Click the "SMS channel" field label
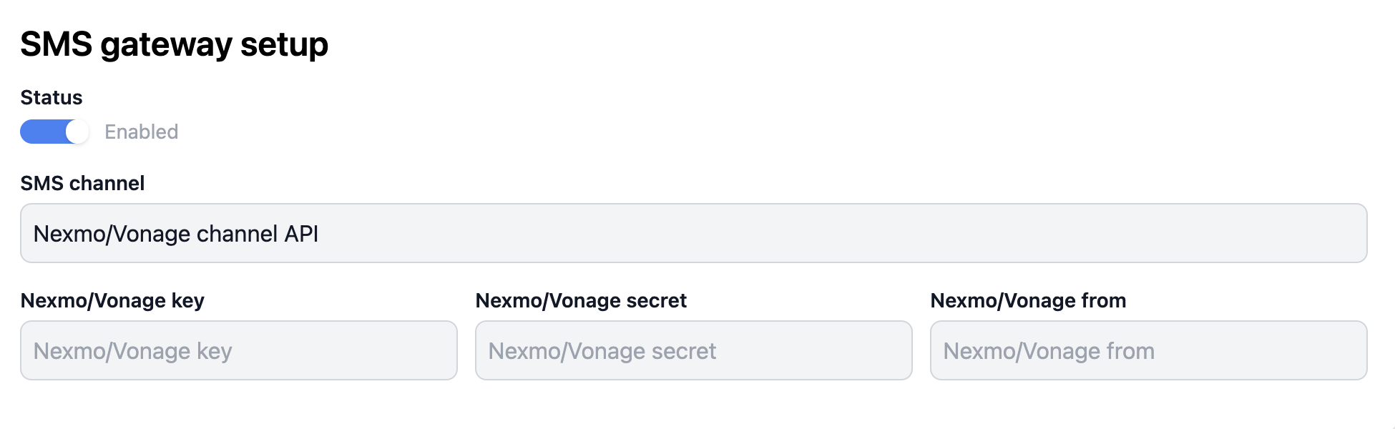The image size is (1395, 429). [82, 183]
